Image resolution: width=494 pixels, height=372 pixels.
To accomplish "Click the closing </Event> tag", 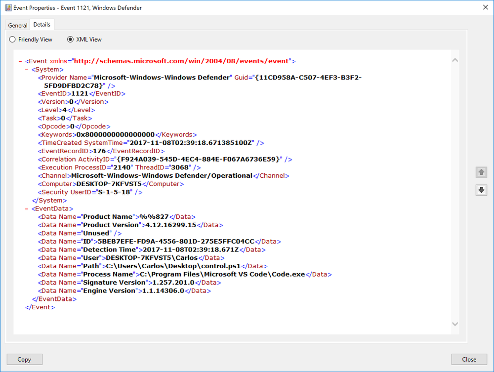I will [x=40, y=307].
